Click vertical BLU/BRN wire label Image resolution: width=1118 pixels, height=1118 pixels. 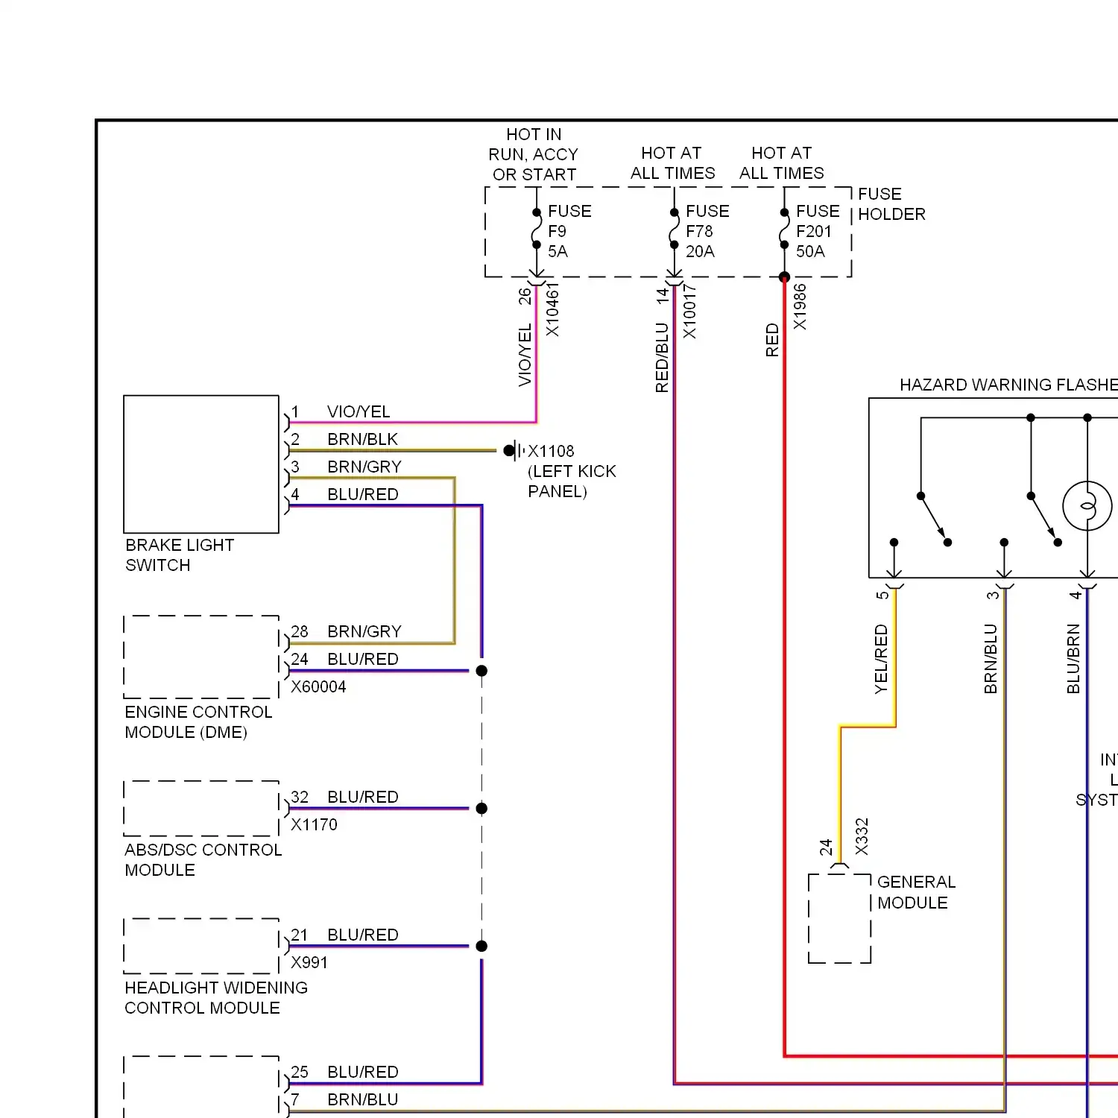(x=1073, y=659)
